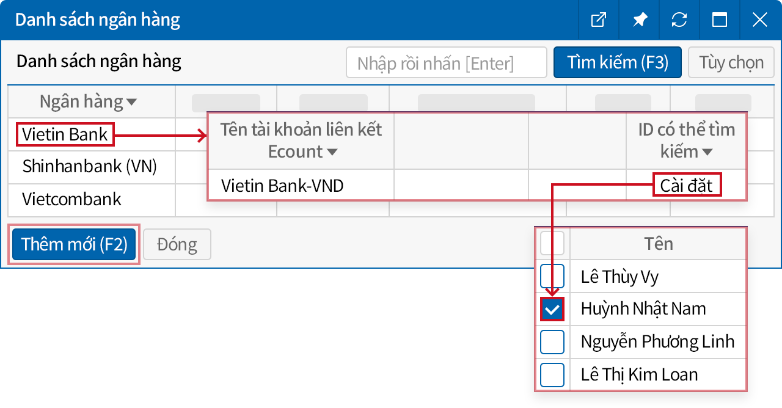This screenshot has width=782, height=408.
Task: Toggle the select-all checkbox beside Tên
Action: coord(552,244)
